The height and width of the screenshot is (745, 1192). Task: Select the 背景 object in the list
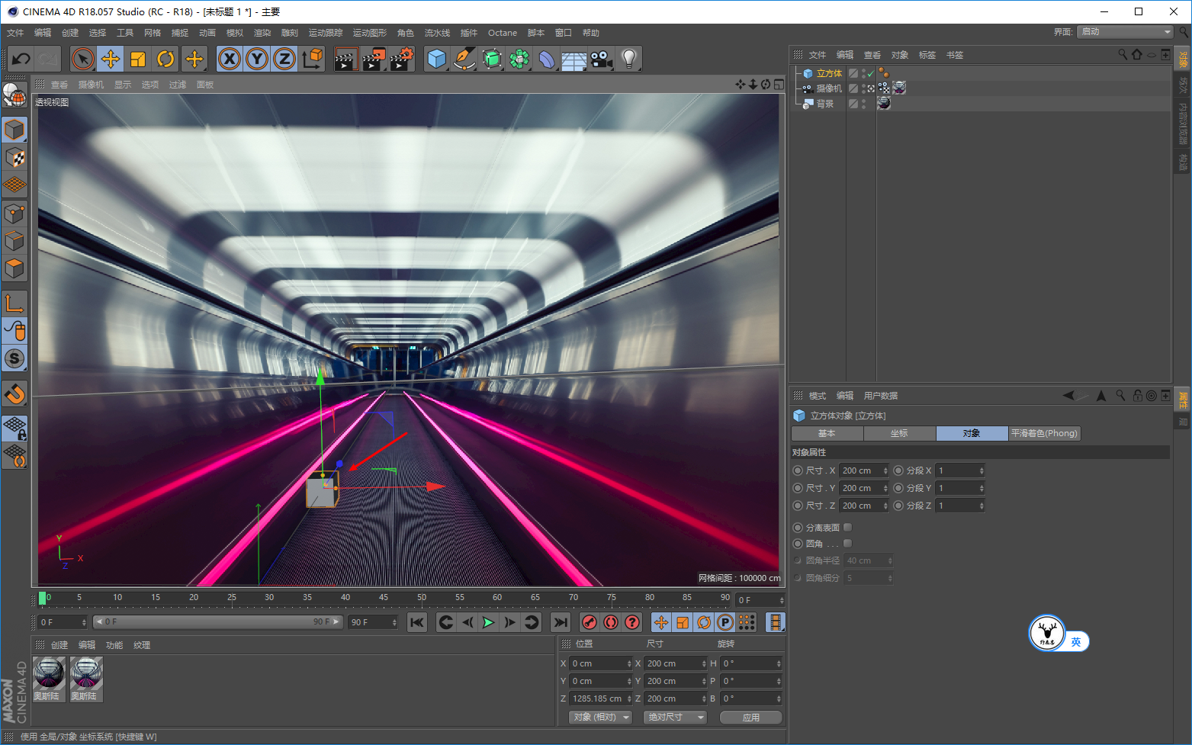[824, 104]
